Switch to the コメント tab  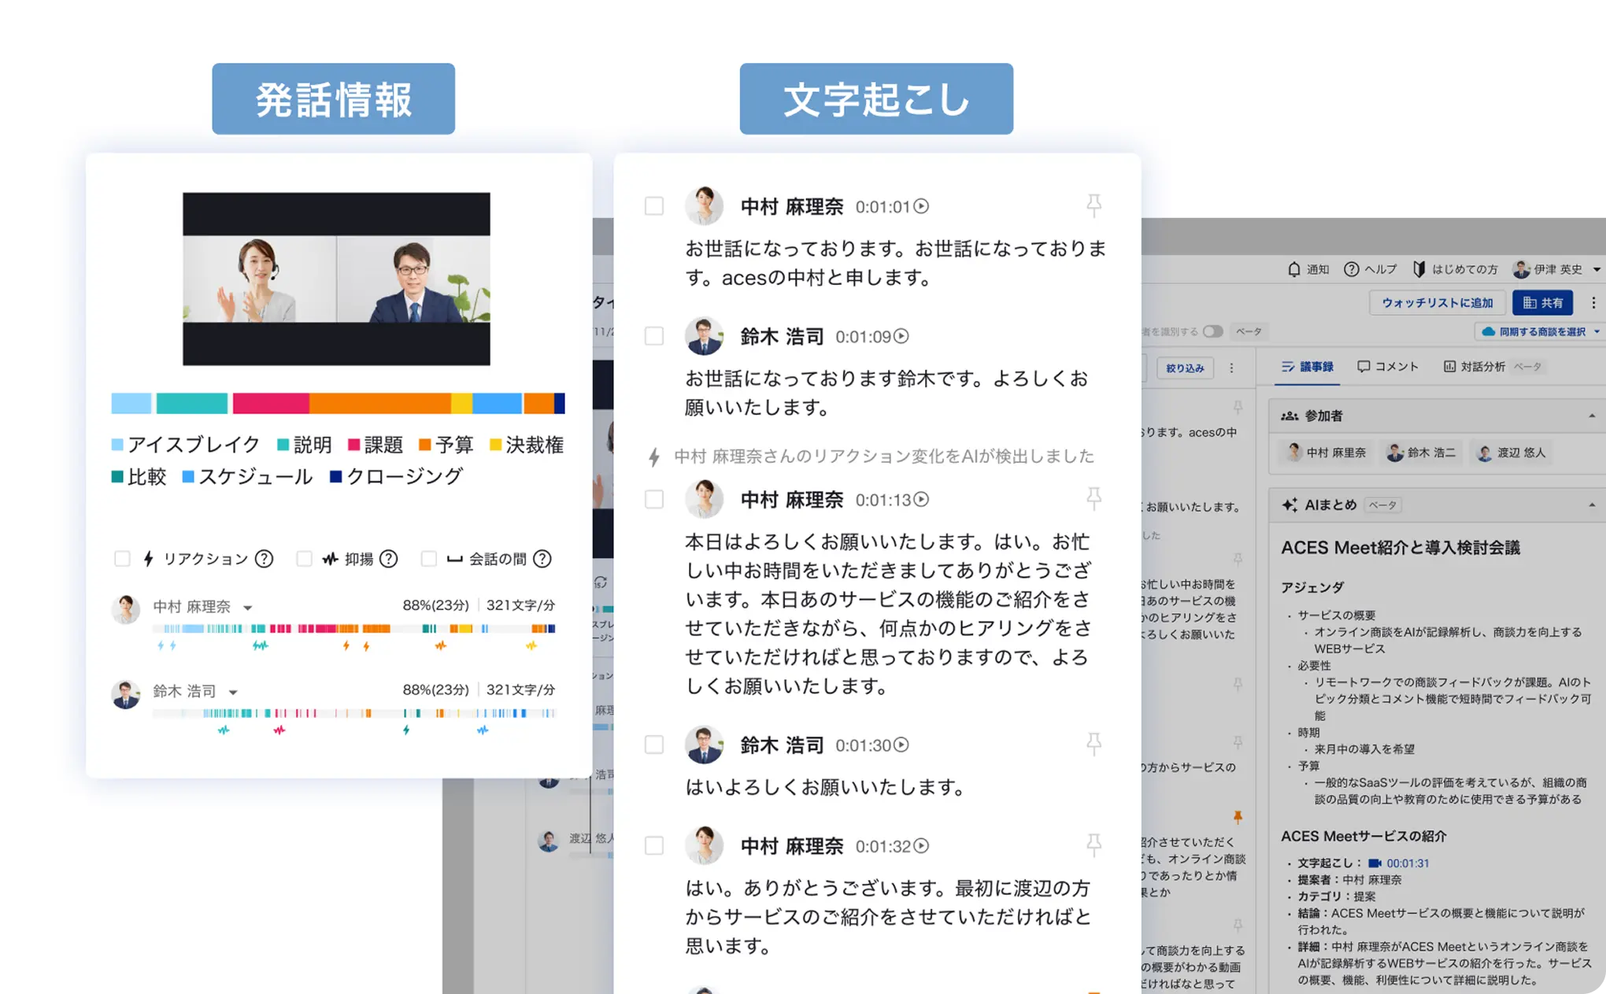pyautogui.click(x=1388, y=367)
